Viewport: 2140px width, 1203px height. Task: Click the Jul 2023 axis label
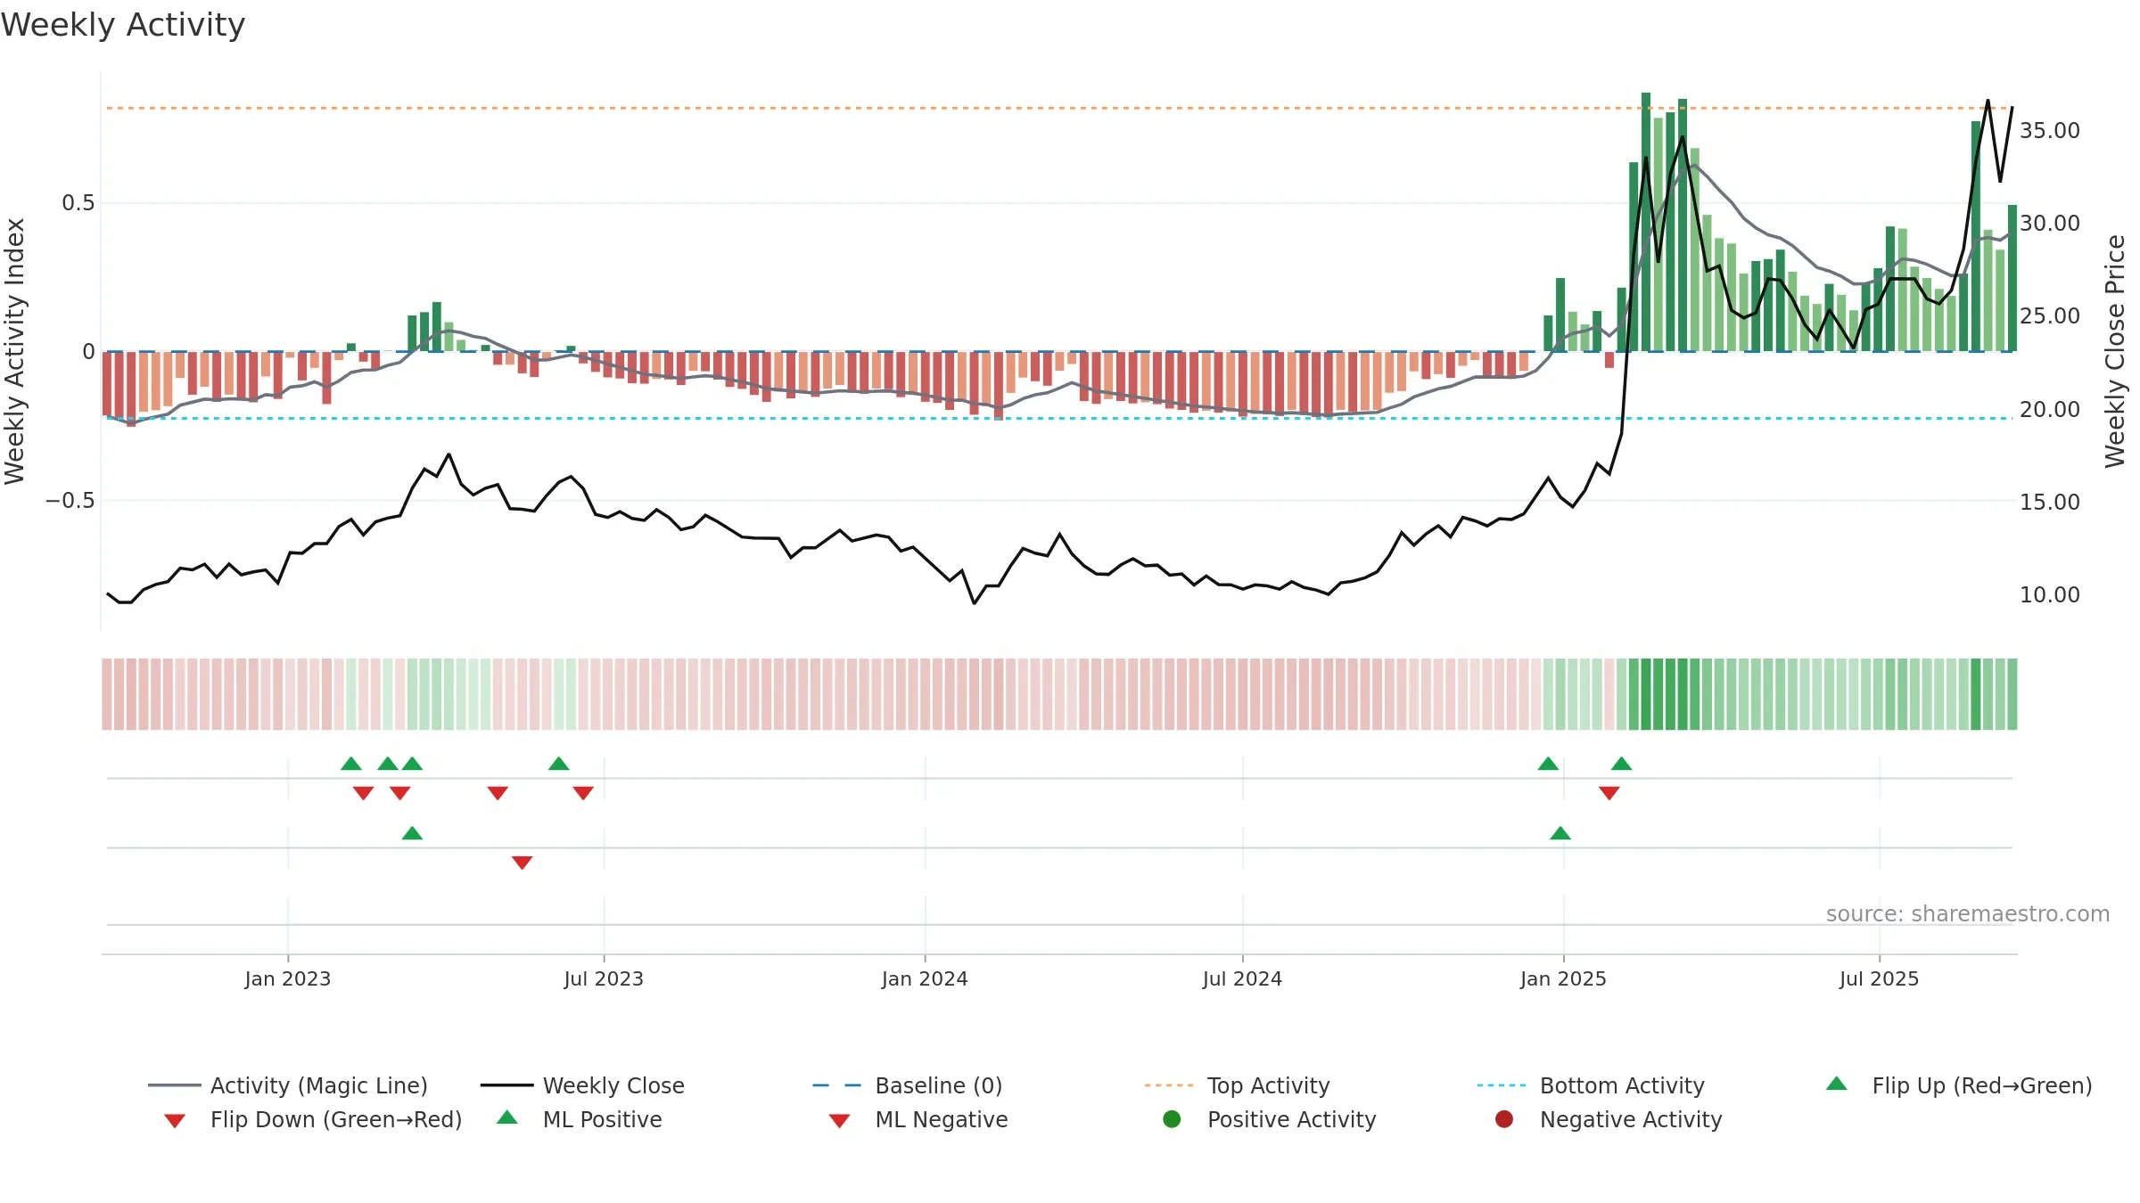[604, 978]
